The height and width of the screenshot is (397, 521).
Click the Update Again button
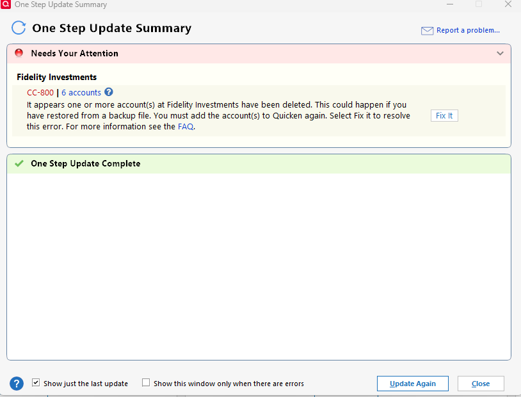tap(413, 384)
